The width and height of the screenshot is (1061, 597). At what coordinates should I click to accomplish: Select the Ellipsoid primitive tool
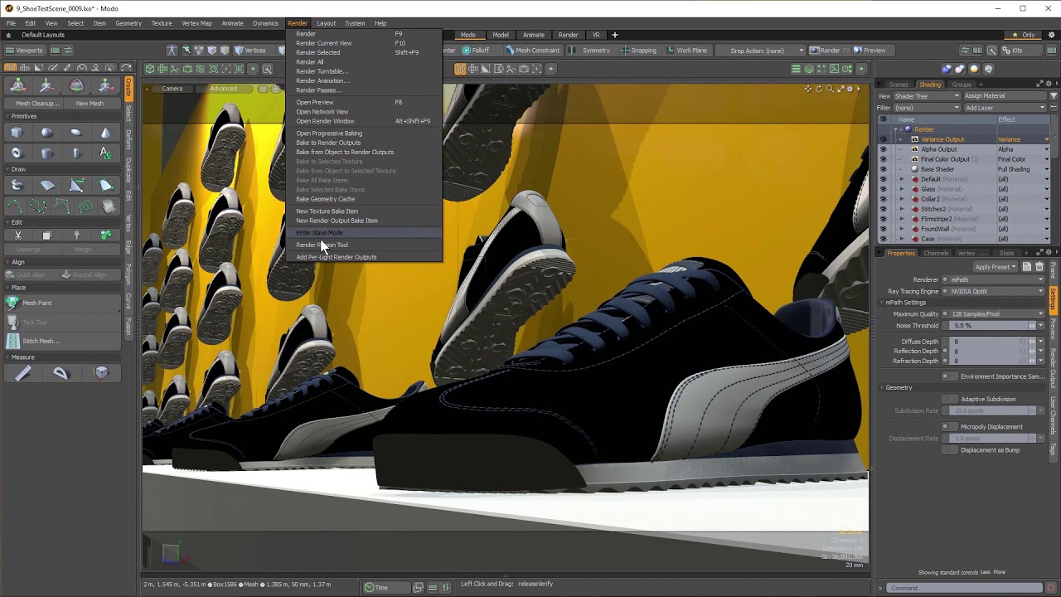[76, 133]
